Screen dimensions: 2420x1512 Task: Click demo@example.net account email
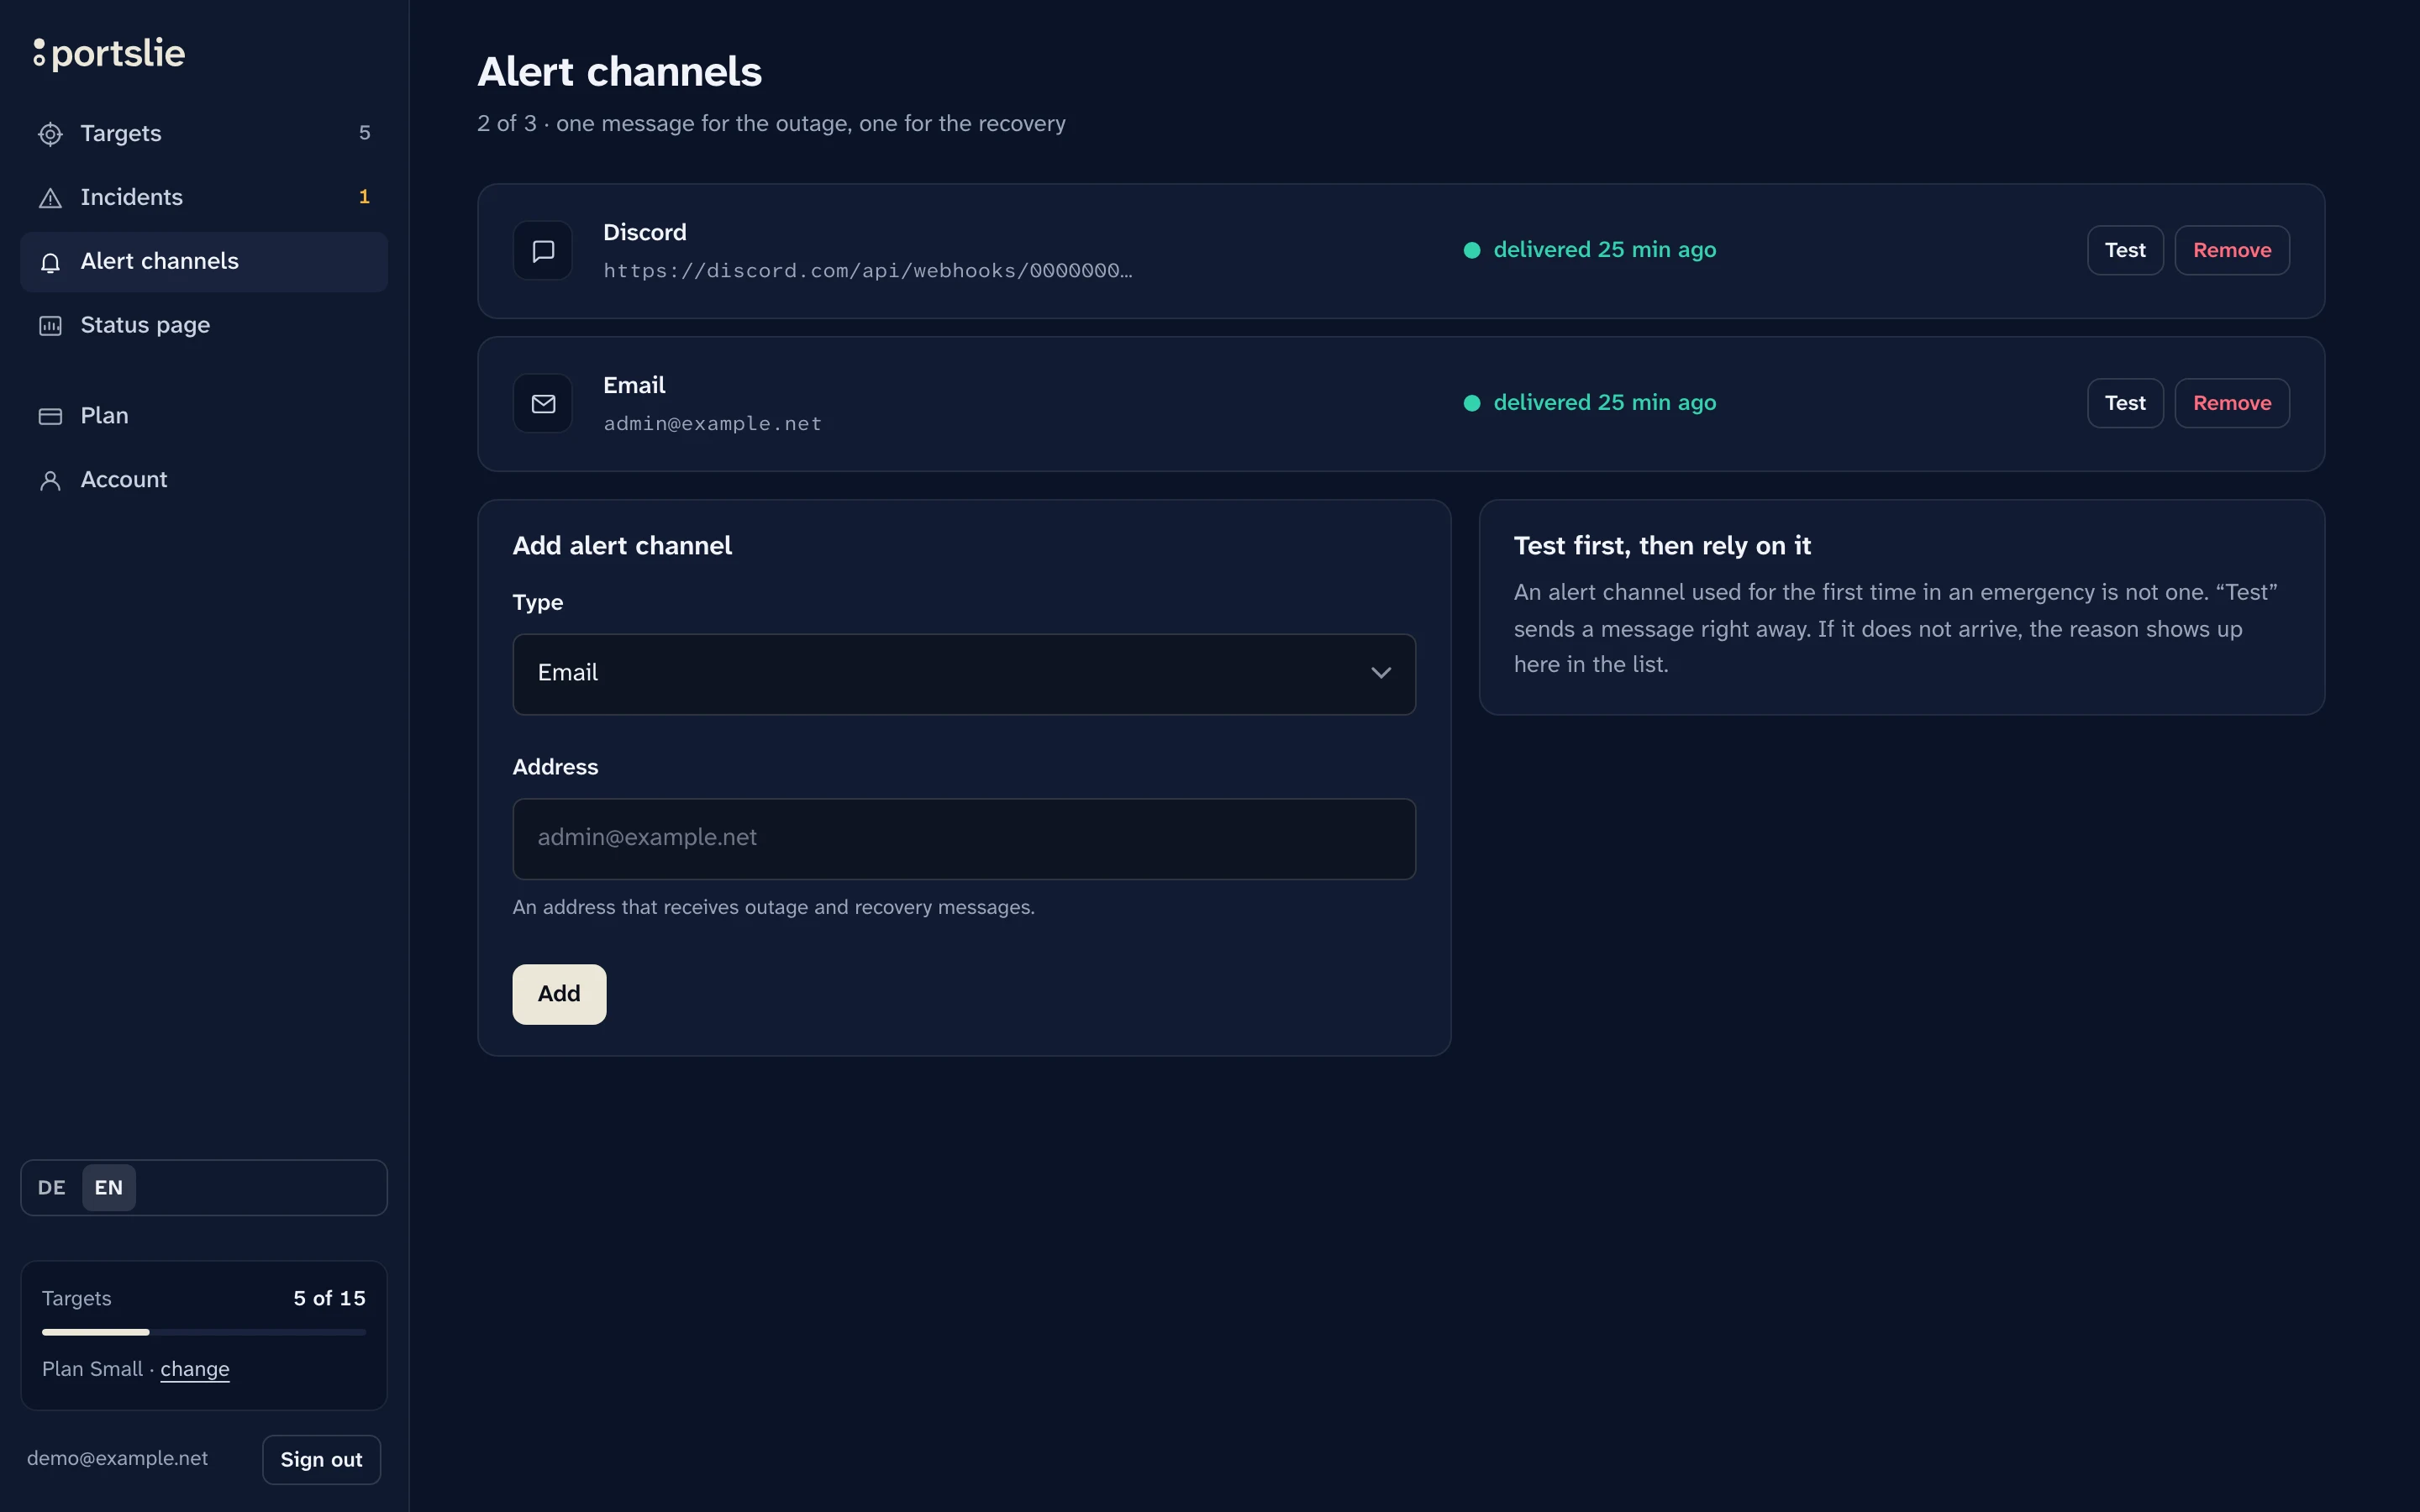118,1459
